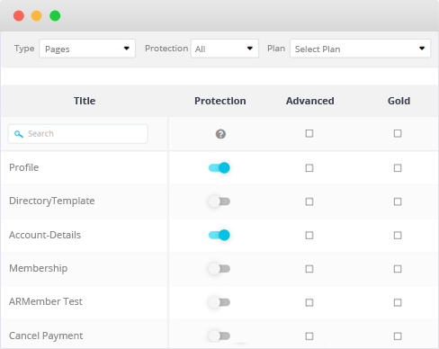This screenshot has width=439, height=349.
Task: Focus the Search title input field
Action: (78, 134)
